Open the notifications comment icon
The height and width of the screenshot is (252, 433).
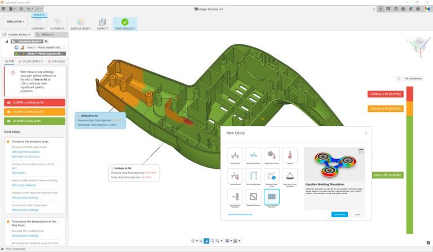click(x=388, y=9)
